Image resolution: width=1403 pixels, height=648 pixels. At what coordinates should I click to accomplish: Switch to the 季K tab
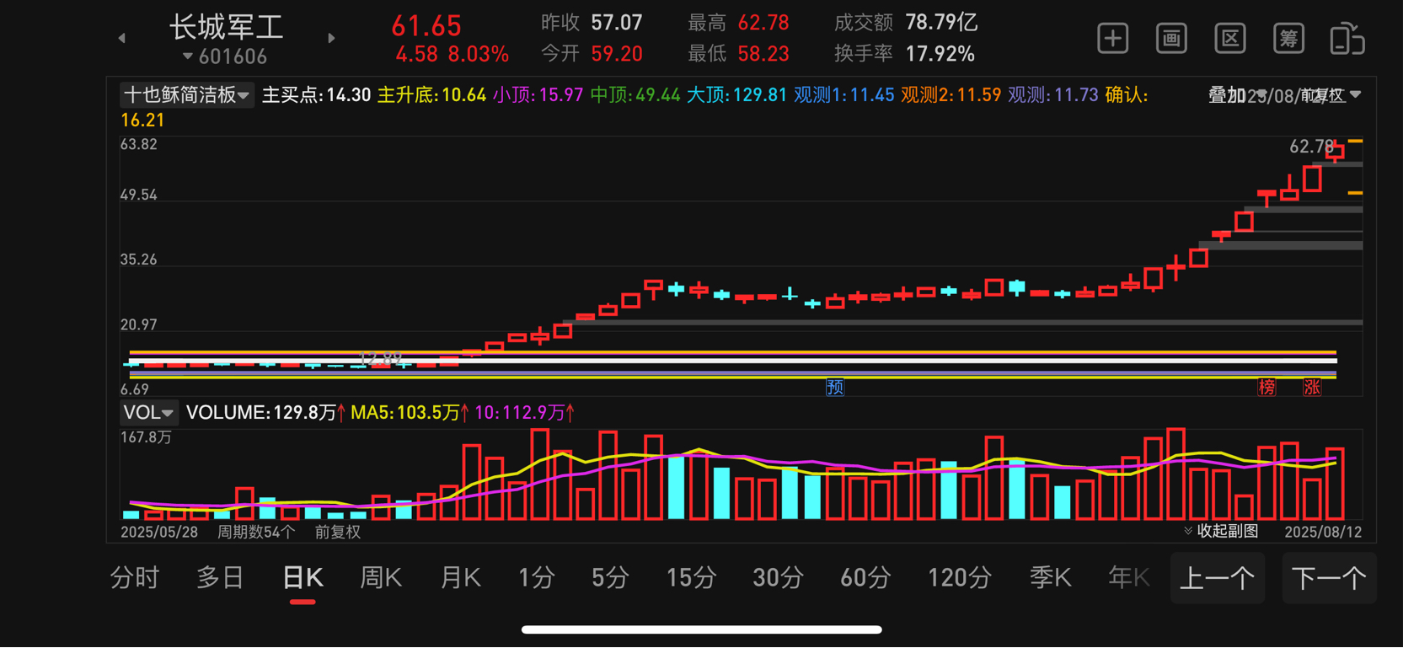(x=1051, y=578)
